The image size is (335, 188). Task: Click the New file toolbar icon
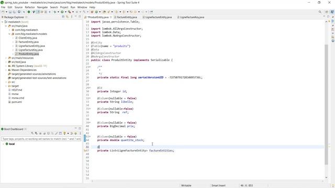tap(3, 12)
